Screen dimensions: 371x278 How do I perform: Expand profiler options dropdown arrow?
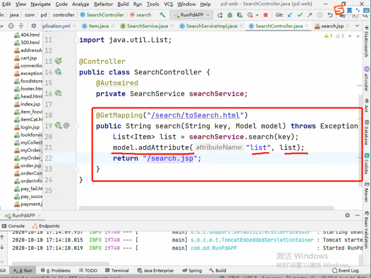pos(257,15)
